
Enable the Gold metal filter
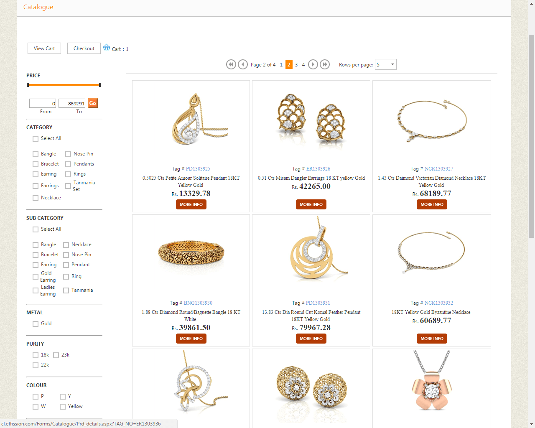click(36, 323)
